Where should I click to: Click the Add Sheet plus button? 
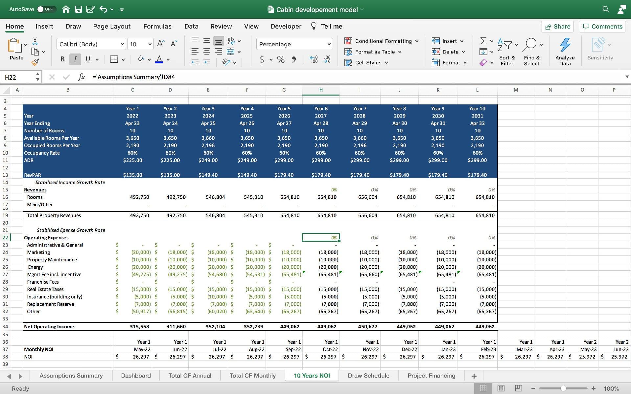[474, 376]
